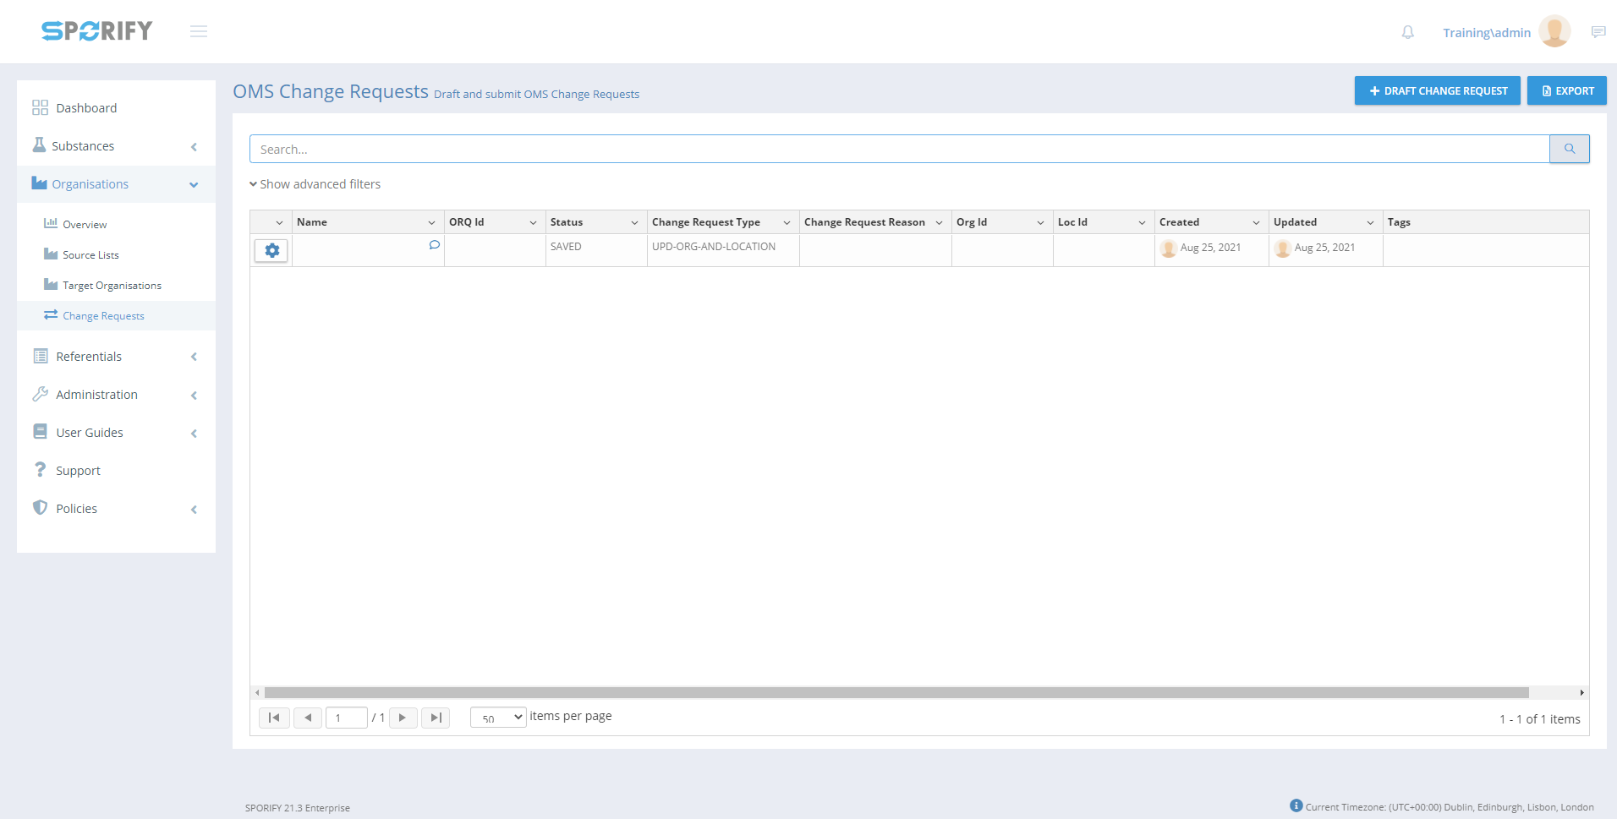1617x819 pixels.
Task: Click the search magnifier button
Action: (x=1569, y=149)
